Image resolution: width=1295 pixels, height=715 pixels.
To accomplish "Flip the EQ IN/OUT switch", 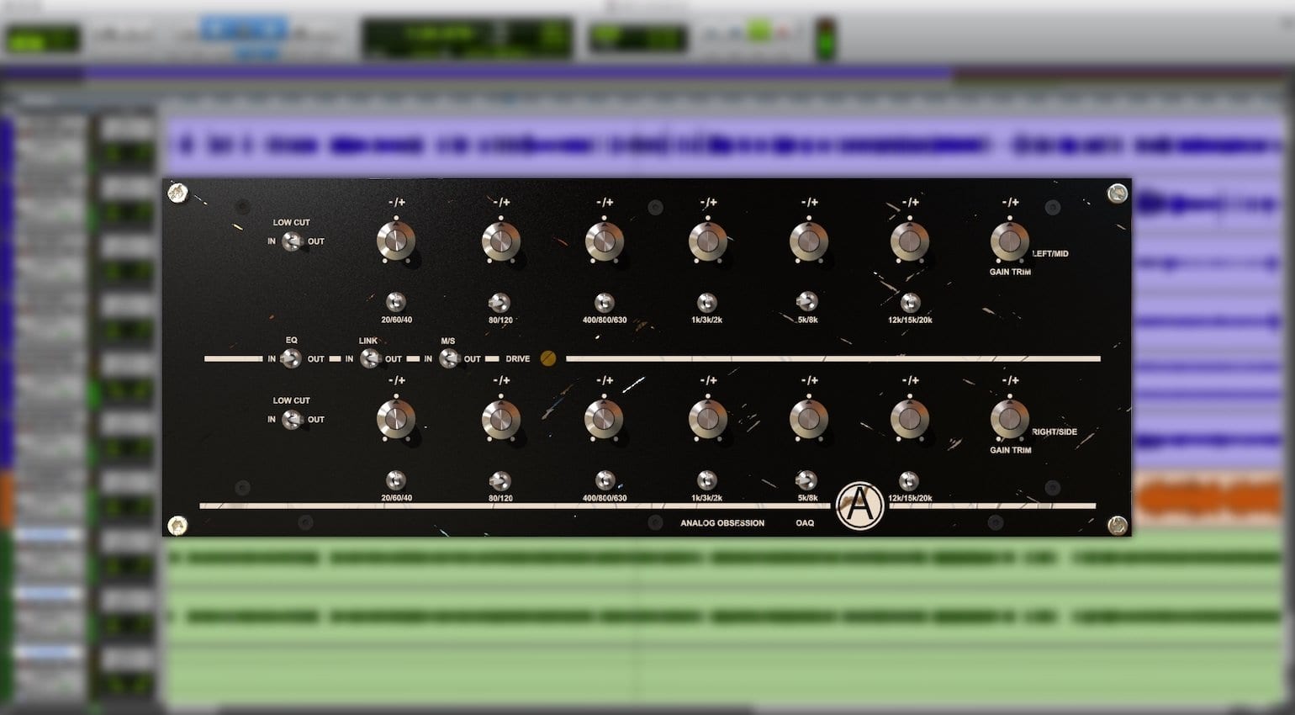I will (x=291, y=359).
